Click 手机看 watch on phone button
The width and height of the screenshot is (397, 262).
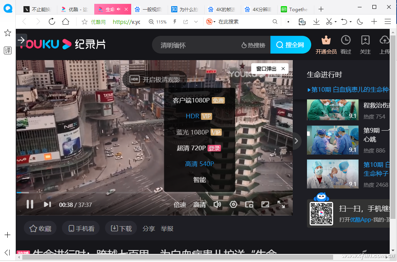(x=81, y=228)
